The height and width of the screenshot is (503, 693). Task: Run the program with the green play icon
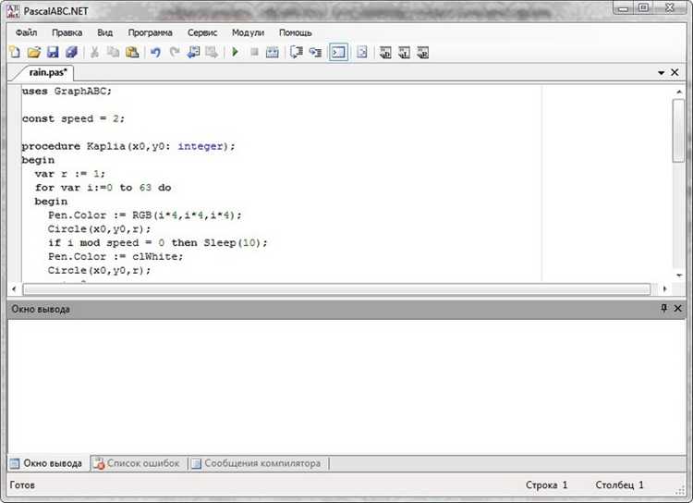[x=235, y=53]
